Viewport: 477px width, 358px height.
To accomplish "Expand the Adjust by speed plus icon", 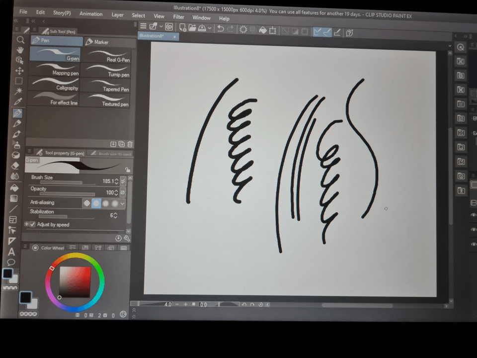I will [x=27, y=225].
